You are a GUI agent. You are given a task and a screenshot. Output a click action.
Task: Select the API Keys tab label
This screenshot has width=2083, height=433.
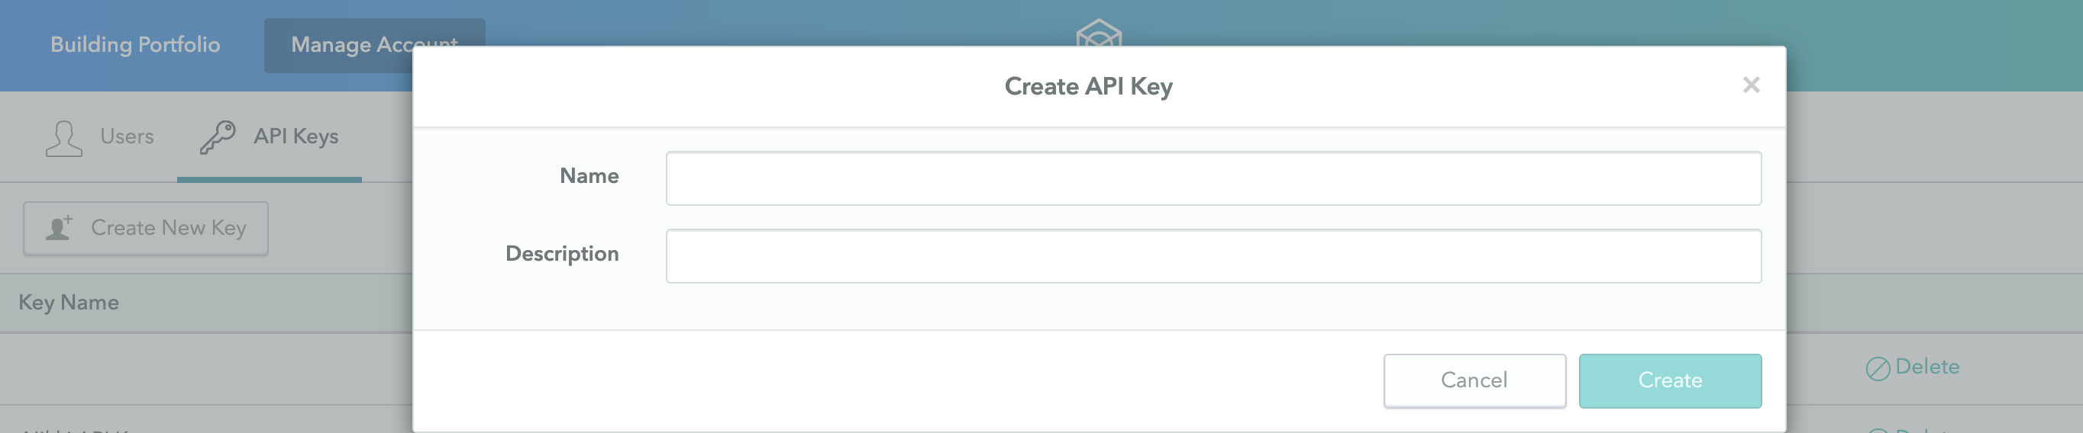pos(296,136)
